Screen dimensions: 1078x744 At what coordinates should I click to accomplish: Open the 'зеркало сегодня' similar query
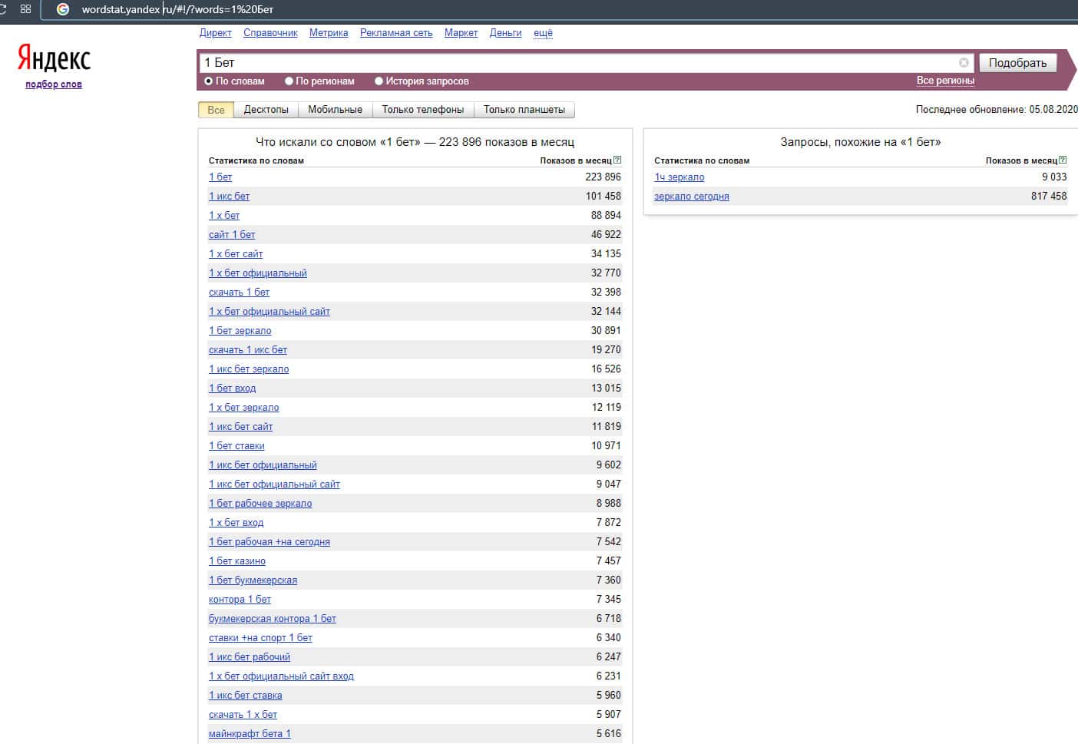pos(691,197)
